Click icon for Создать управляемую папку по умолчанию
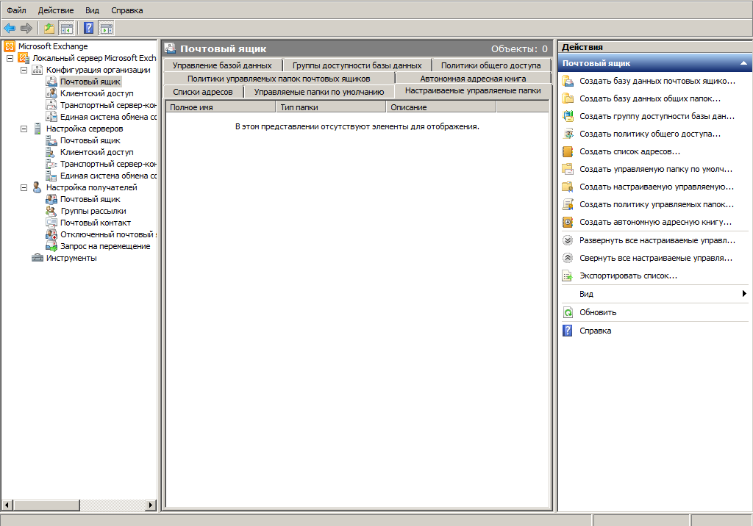Screen dimensions: 753x526 [568, 169]
